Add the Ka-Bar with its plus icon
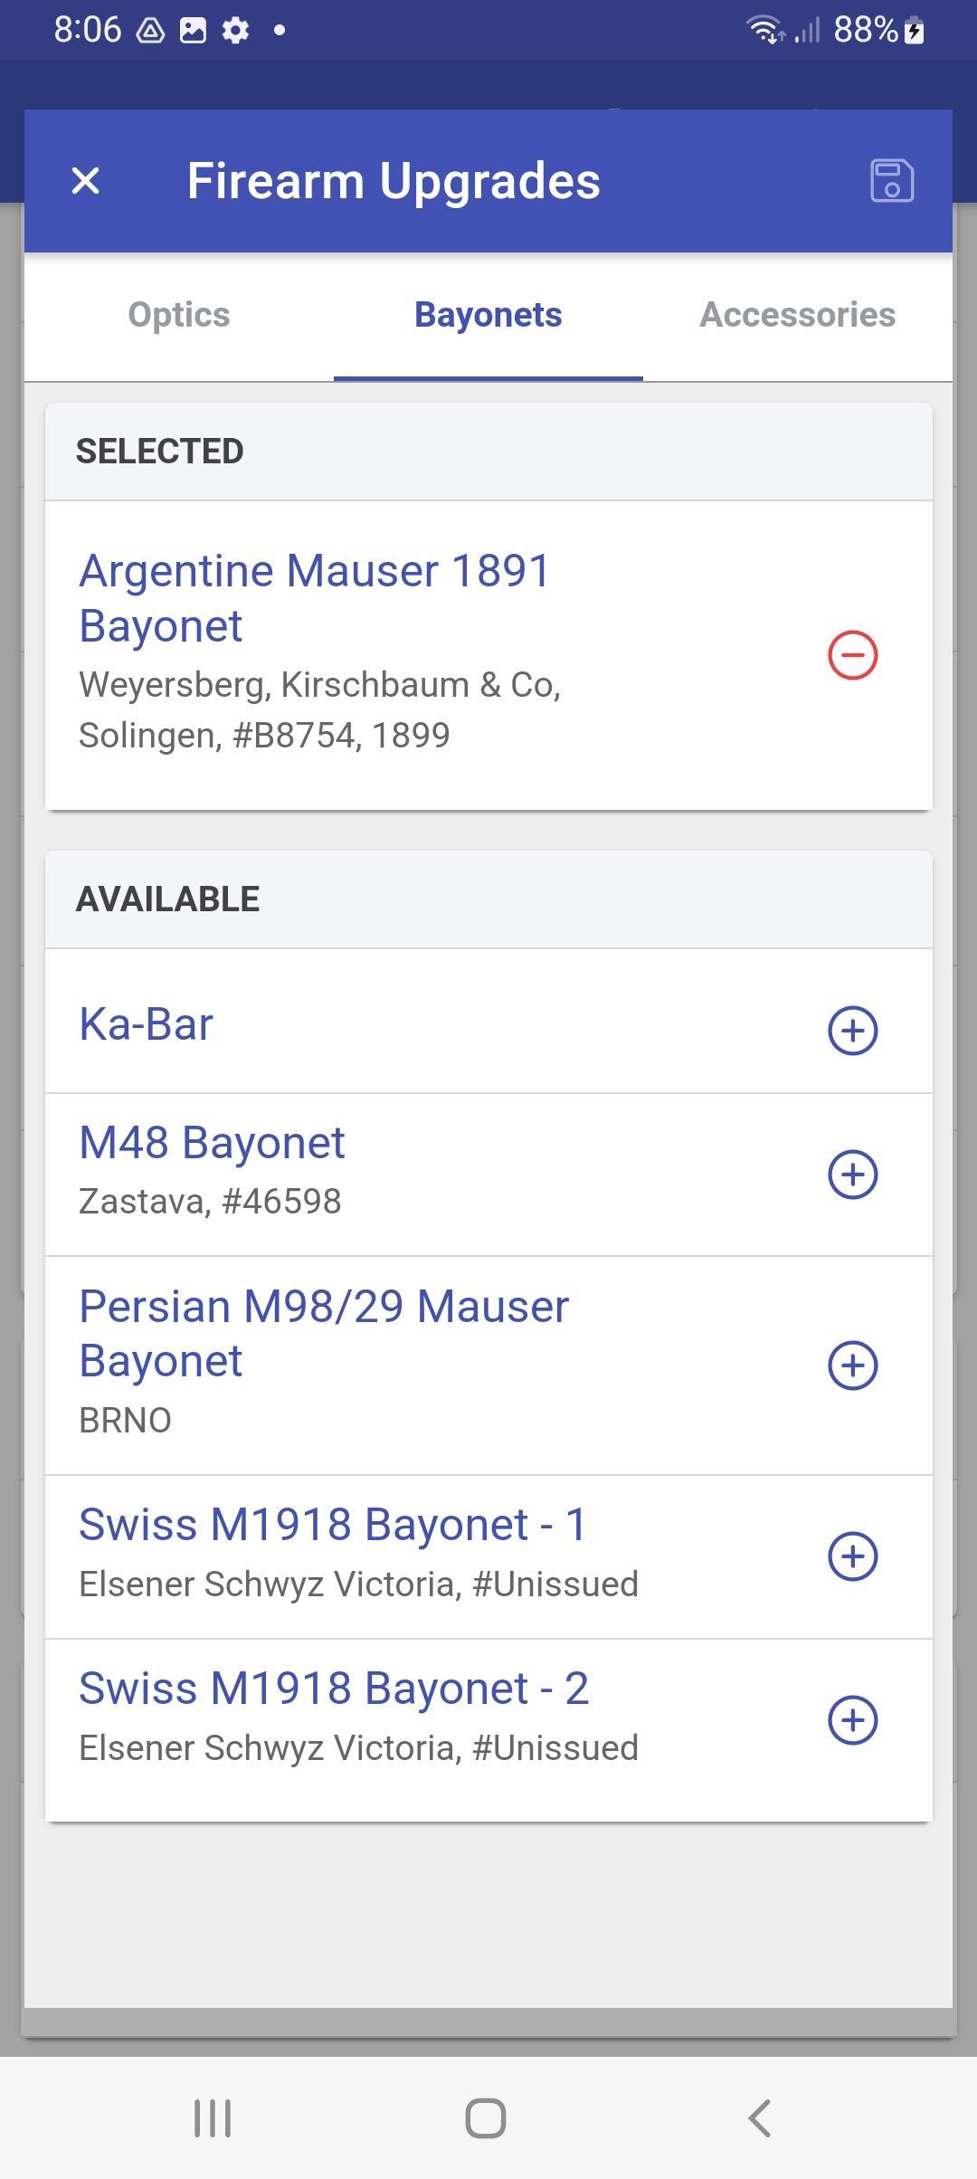This screenshot has width=977, height=2179. pyautogui.click(x=853, y=1030)
